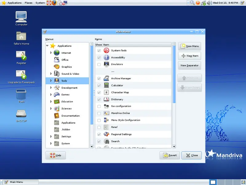Image resolution: width=246 pixels, height=185 pixels.
Task: Click the Items list scrollbar thumb
Action: (x=174, y=74)
